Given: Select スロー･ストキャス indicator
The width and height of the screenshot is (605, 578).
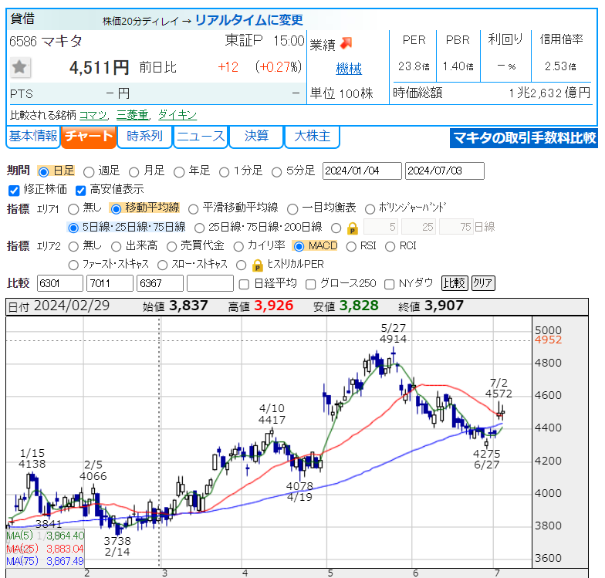Looking at the screenshot, I should pyautogui.click(x=162, y=265).
